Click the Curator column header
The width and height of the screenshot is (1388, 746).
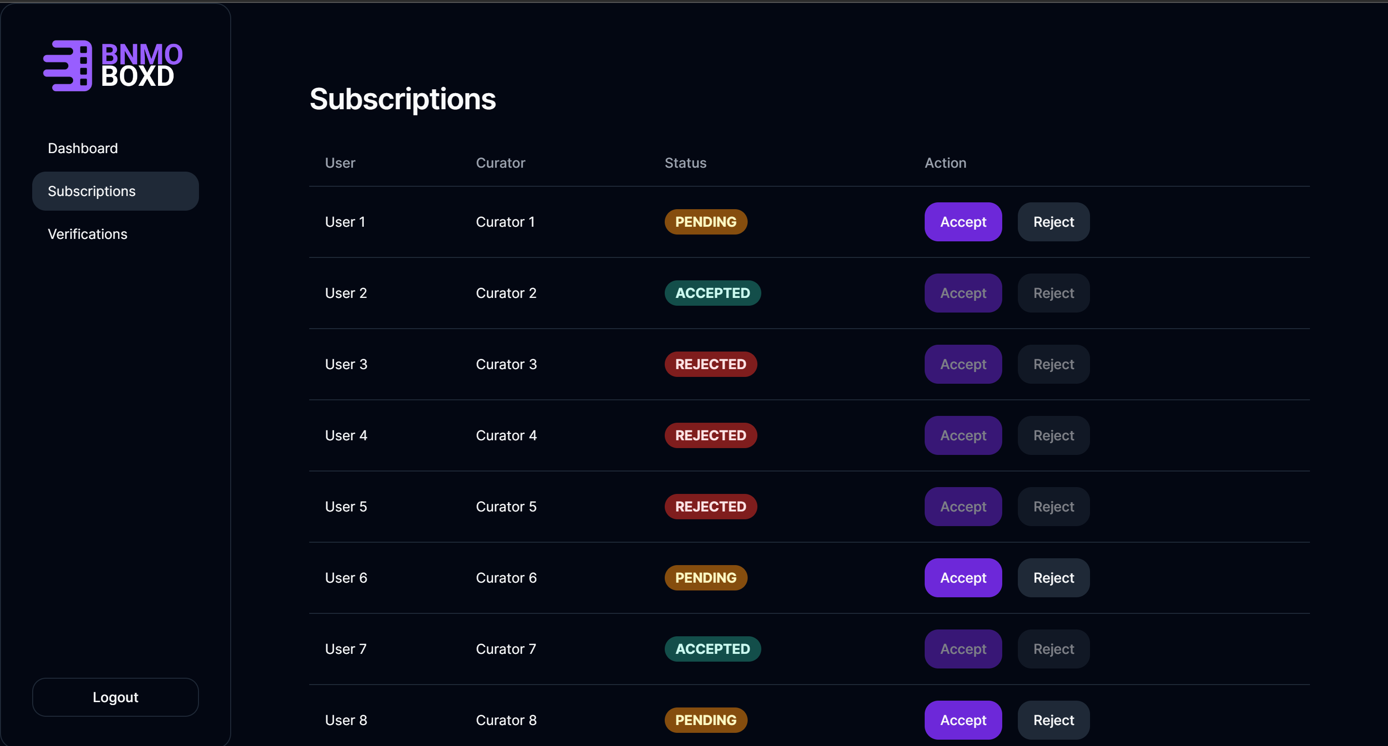click(500, 163)
